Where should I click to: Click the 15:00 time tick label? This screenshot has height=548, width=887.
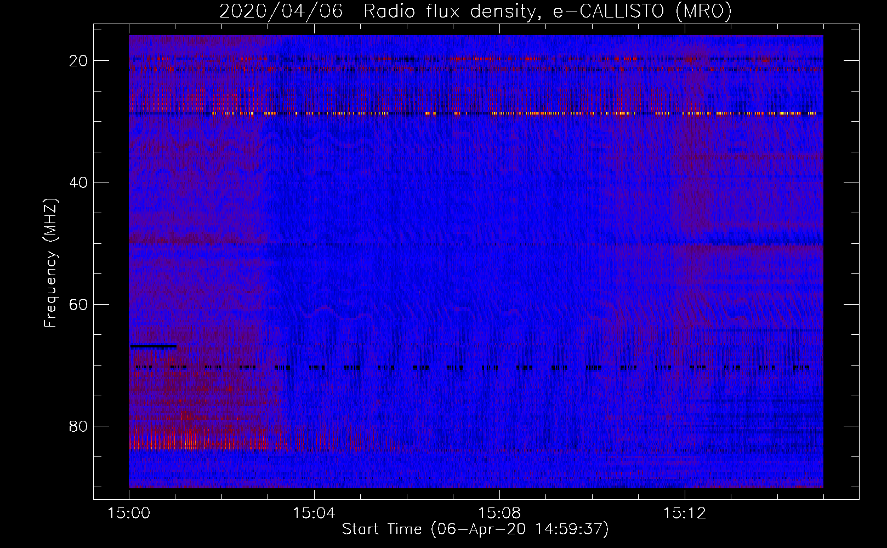(129, 513)
